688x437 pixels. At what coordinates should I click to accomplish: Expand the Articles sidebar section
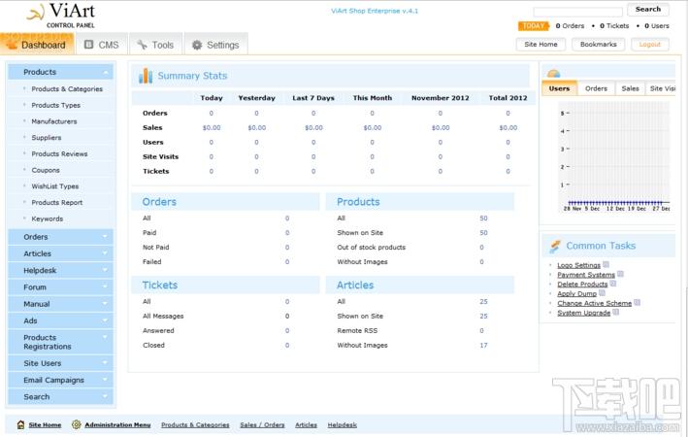60,253
